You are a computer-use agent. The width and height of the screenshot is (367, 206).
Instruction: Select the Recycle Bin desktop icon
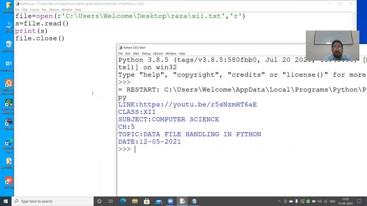8,46
